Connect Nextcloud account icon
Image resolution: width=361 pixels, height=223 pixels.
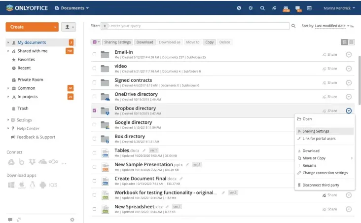pyautogui.click(x=53, y=161)
